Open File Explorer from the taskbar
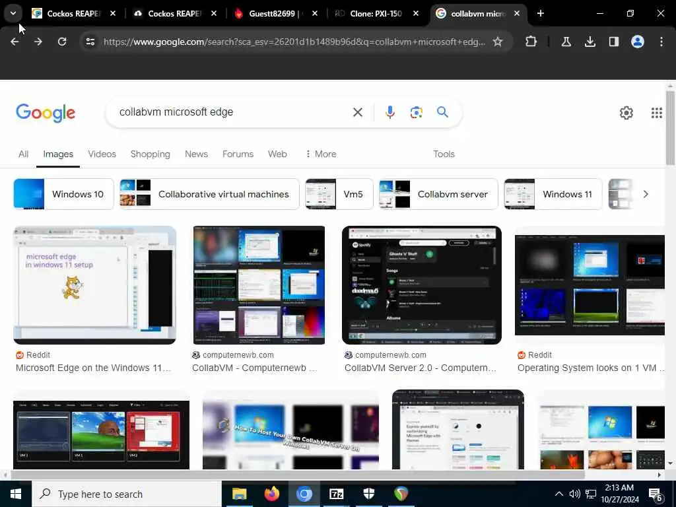This screenshot has width=676, height=507. point(239,494)
